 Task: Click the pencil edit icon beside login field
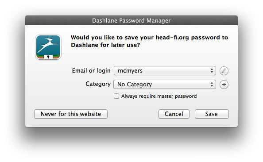tap(224, 71)
